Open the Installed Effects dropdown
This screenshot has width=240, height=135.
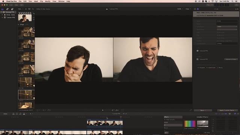[x=202, y=117]
